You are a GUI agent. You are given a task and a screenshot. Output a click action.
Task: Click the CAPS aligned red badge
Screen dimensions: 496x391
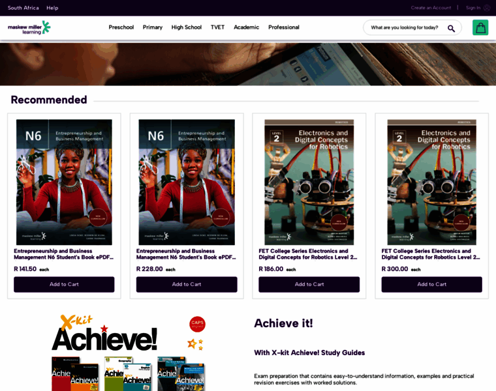click(x=197, y=324)
